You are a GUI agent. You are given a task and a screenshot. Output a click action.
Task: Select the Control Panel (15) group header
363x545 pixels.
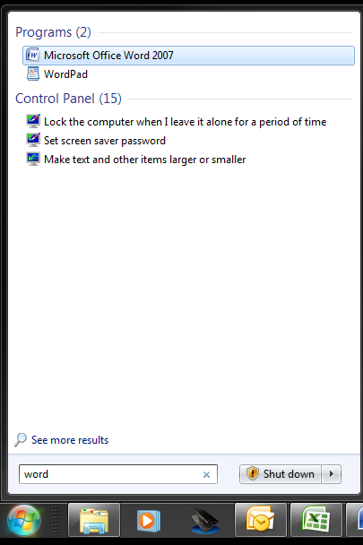tap(68, 99)
